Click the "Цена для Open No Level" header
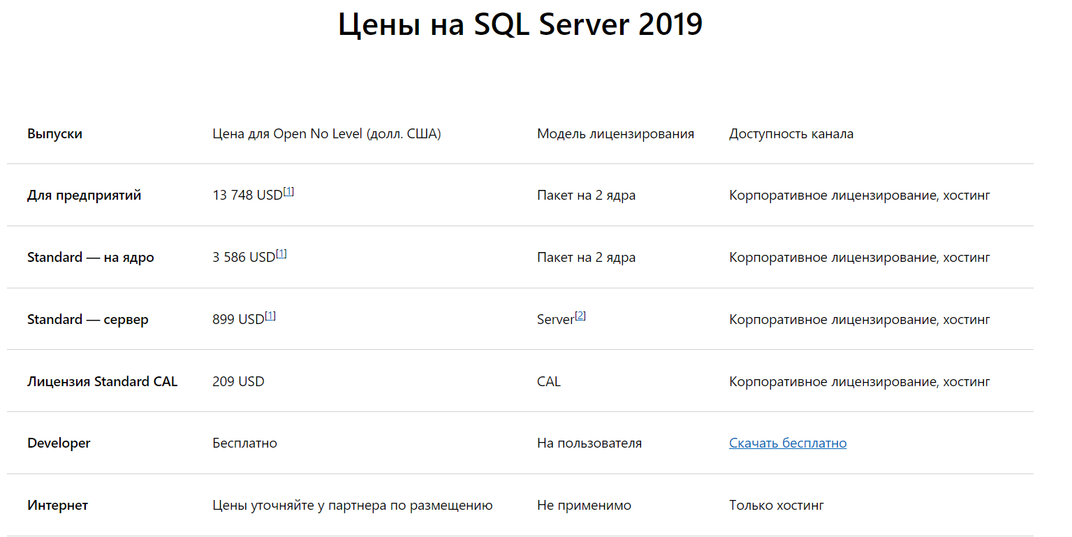 pos(327,133)
